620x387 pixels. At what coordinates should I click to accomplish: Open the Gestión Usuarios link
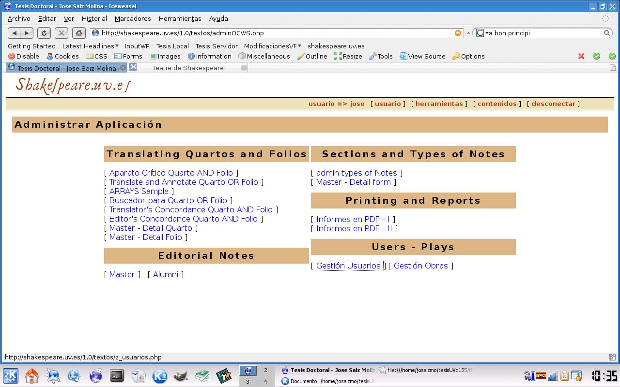[x=349, y=266]
